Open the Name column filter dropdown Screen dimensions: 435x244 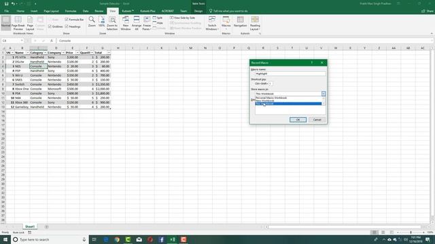27,53
